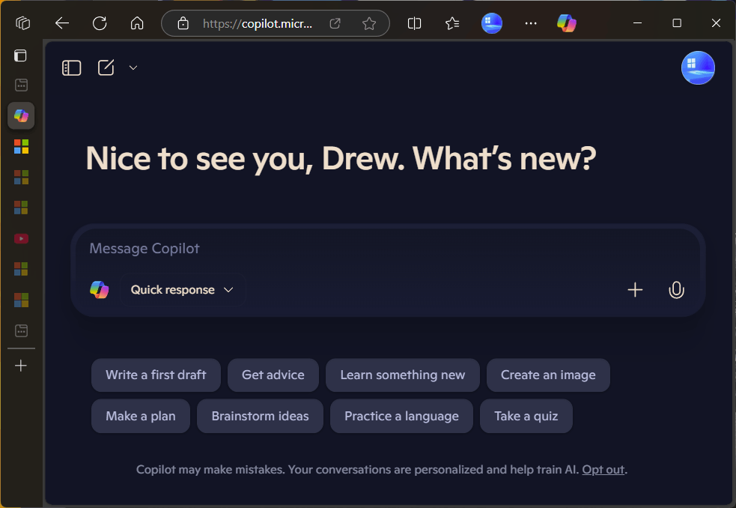This screenshot has height=508, width=736.
Task: Add this page to favorites with the star
Action: (x=369, y=23)
